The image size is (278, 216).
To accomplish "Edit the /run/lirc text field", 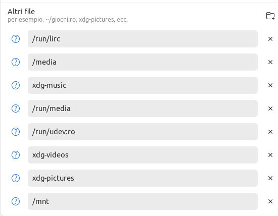I will click(x=143, y=39).
